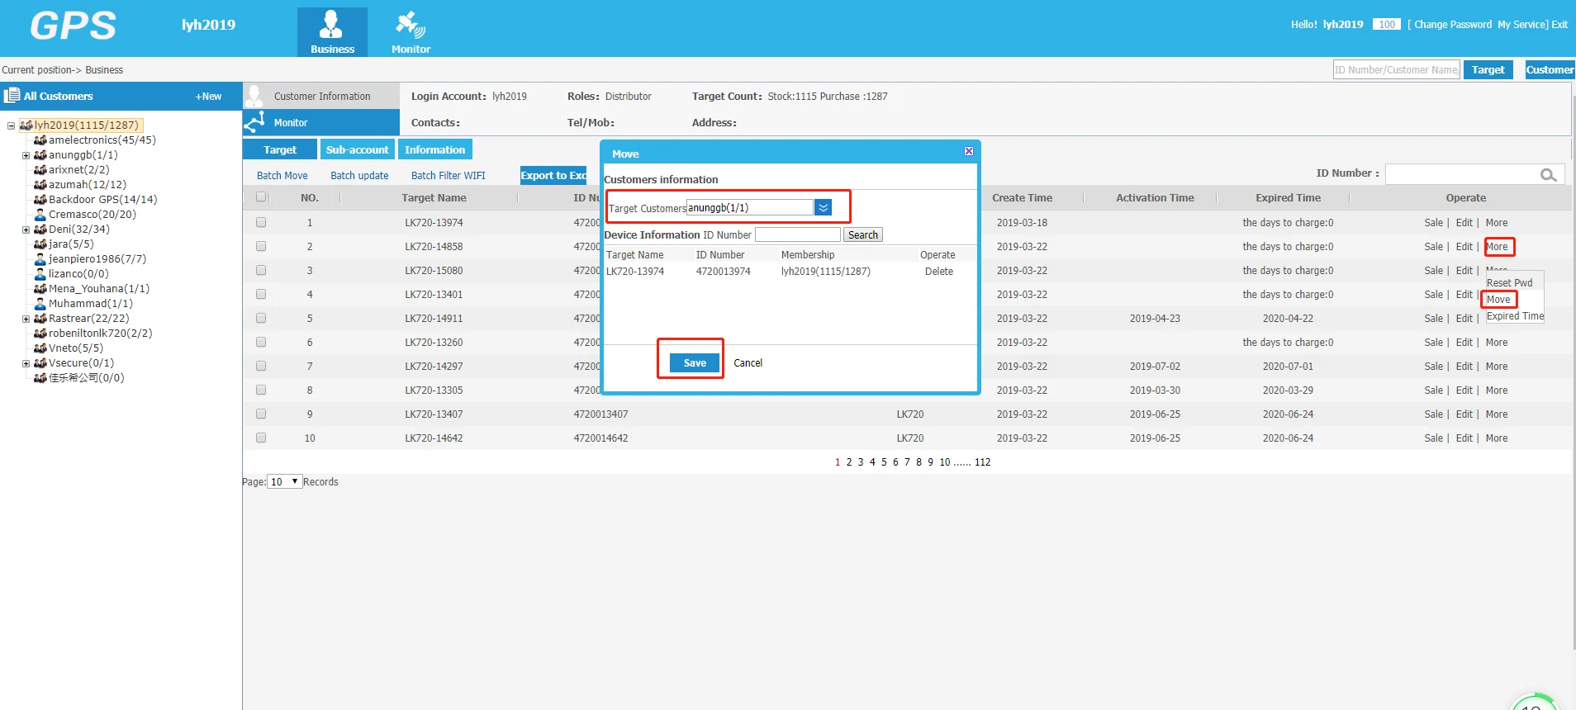Focus the Device Information ID Number field
Viewport: 1576px width, 710px height.
tap(797, 235)
